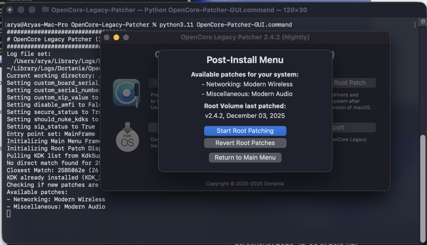Click the Terminal window's vertical scrollbar
427x245 pixels.
[422, 188]
